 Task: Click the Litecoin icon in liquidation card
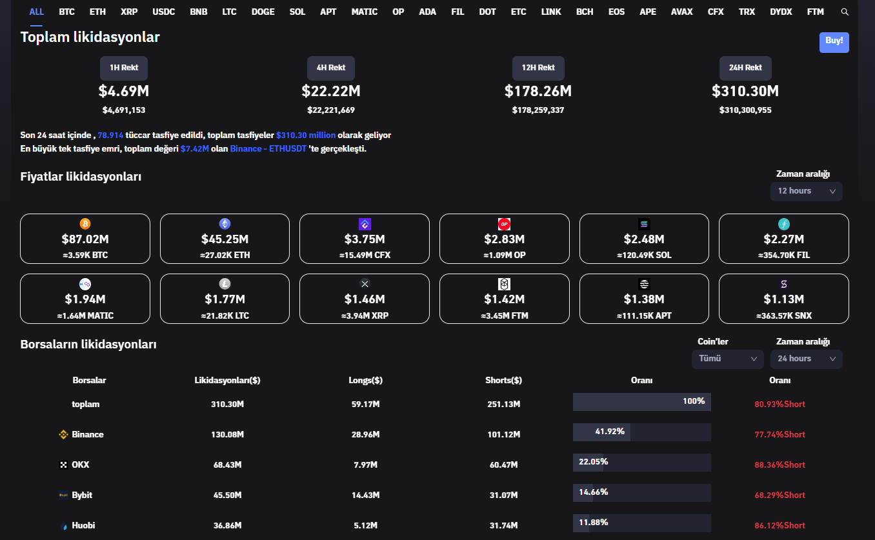click(x=225, y=284)
